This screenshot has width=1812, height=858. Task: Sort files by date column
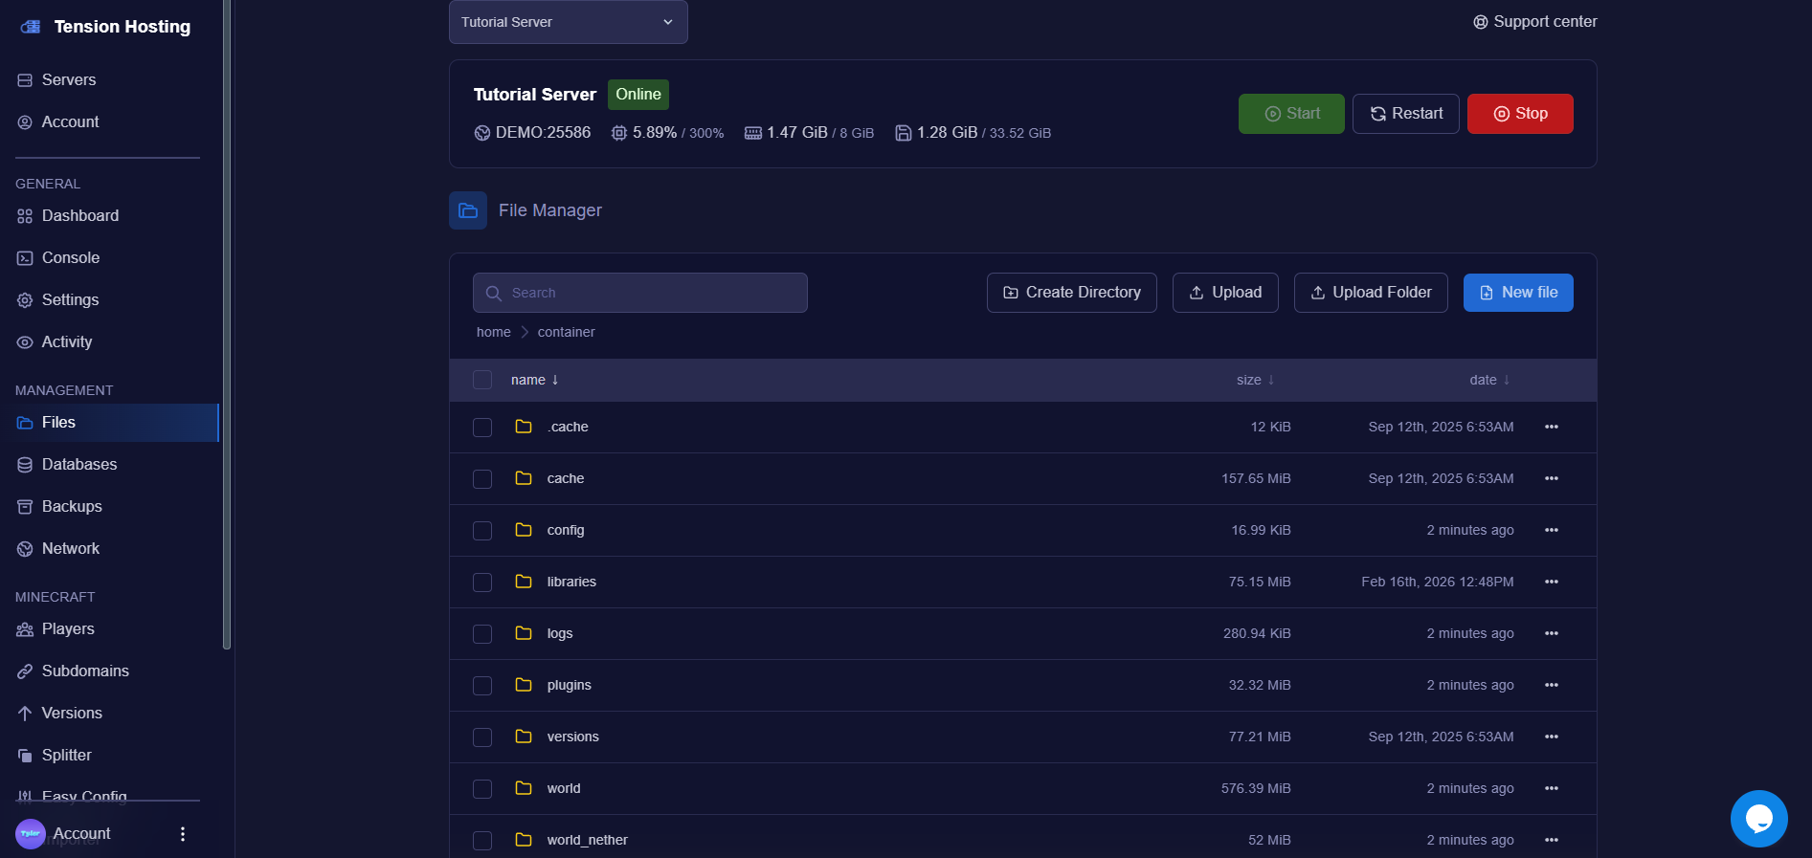point(1489,381)
